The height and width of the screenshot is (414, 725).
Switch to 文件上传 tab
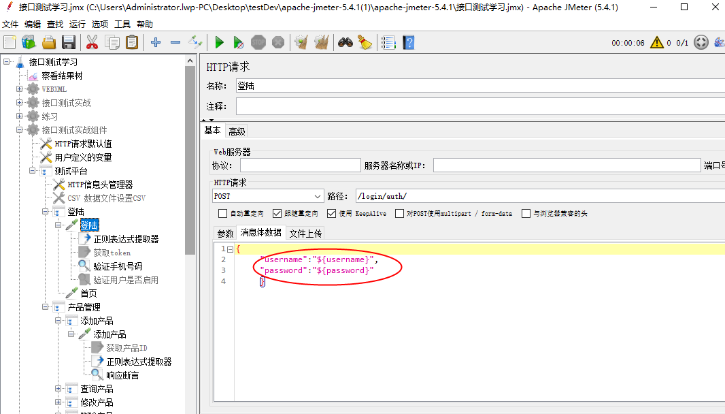305,234
